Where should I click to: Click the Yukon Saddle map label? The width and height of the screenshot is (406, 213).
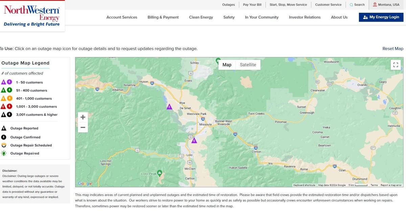click(x=238, y=168)
